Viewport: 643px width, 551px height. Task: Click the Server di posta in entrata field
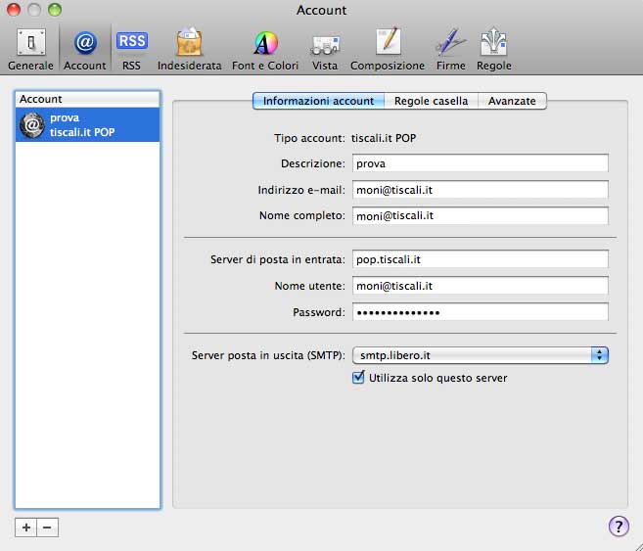pos(481,259)
